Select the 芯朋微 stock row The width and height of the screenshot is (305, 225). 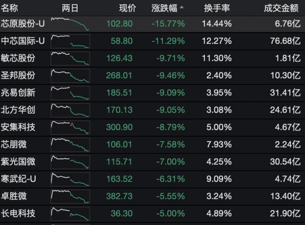14,144
